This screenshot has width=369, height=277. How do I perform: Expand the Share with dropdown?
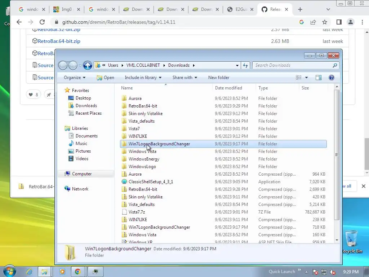pyautogui.click(x=185, y=78)
